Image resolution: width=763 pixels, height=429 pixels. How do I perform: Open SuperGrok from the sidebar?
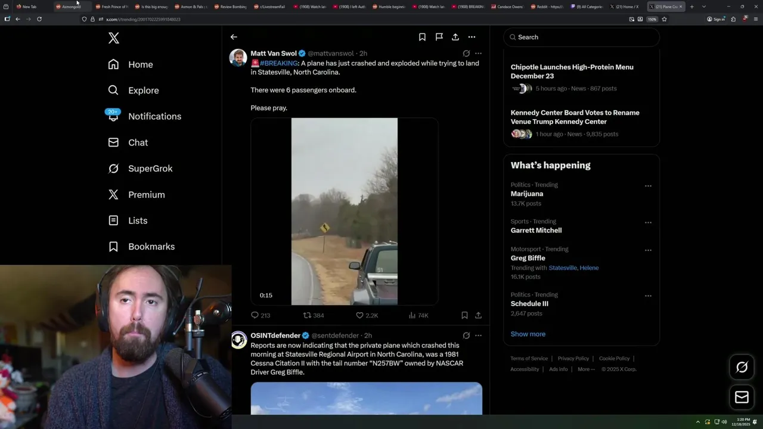coord(140,169)
